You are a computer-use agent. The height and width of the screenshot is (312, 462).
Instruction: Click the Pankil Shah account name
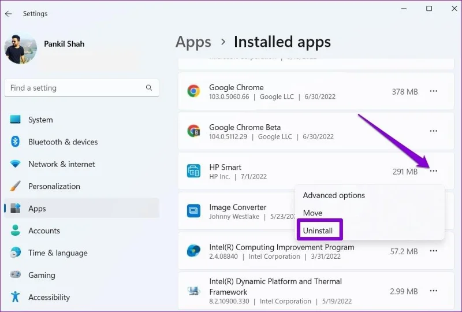point(64,44)
